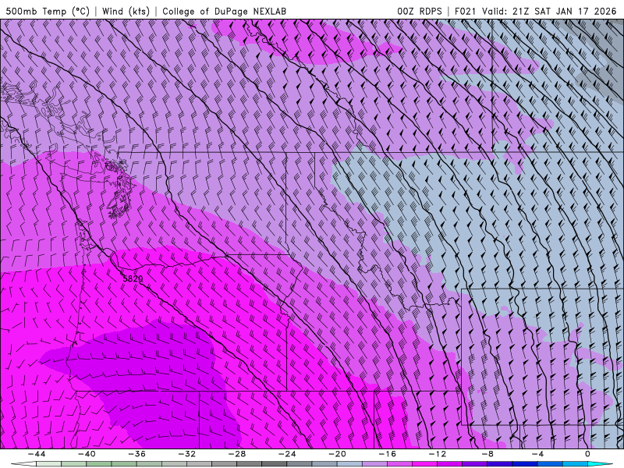This screenshot has height=468, width=624.
Task: Click the '-20' color scale label
Action: click(x=337, y=454)
